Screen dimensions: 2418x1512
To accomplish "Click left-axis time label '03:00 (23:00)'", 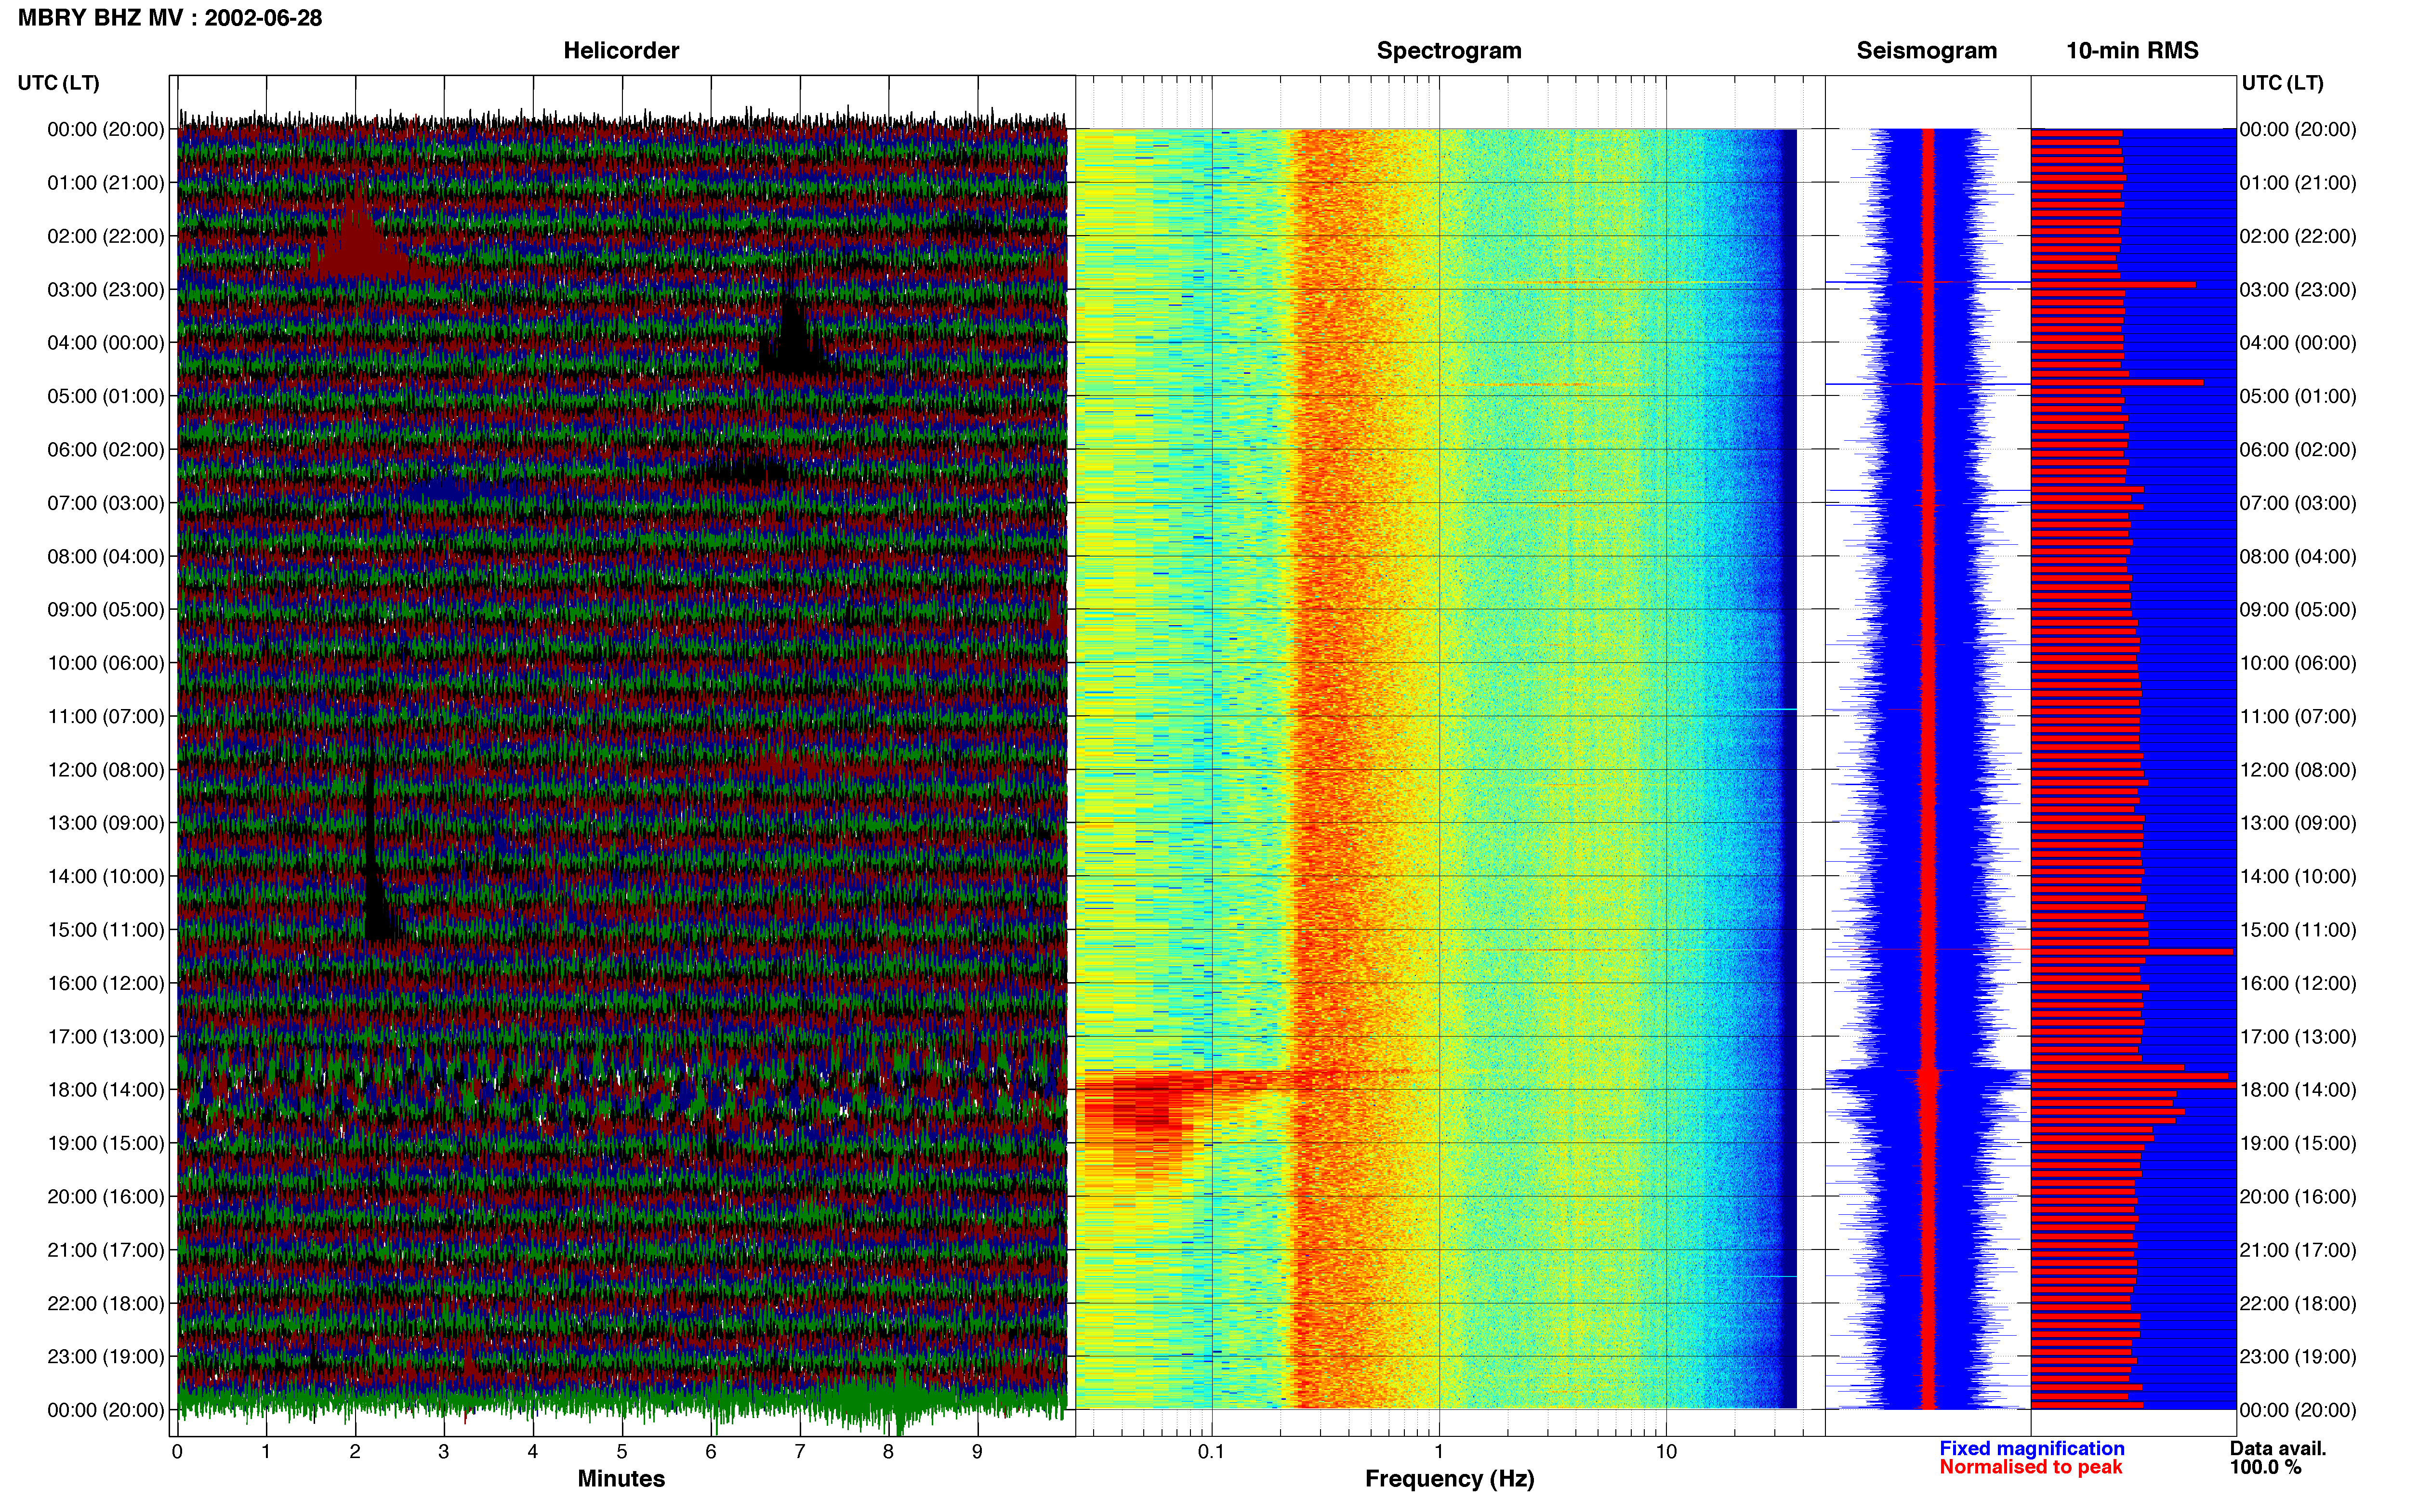I will (x=106, y=290).
